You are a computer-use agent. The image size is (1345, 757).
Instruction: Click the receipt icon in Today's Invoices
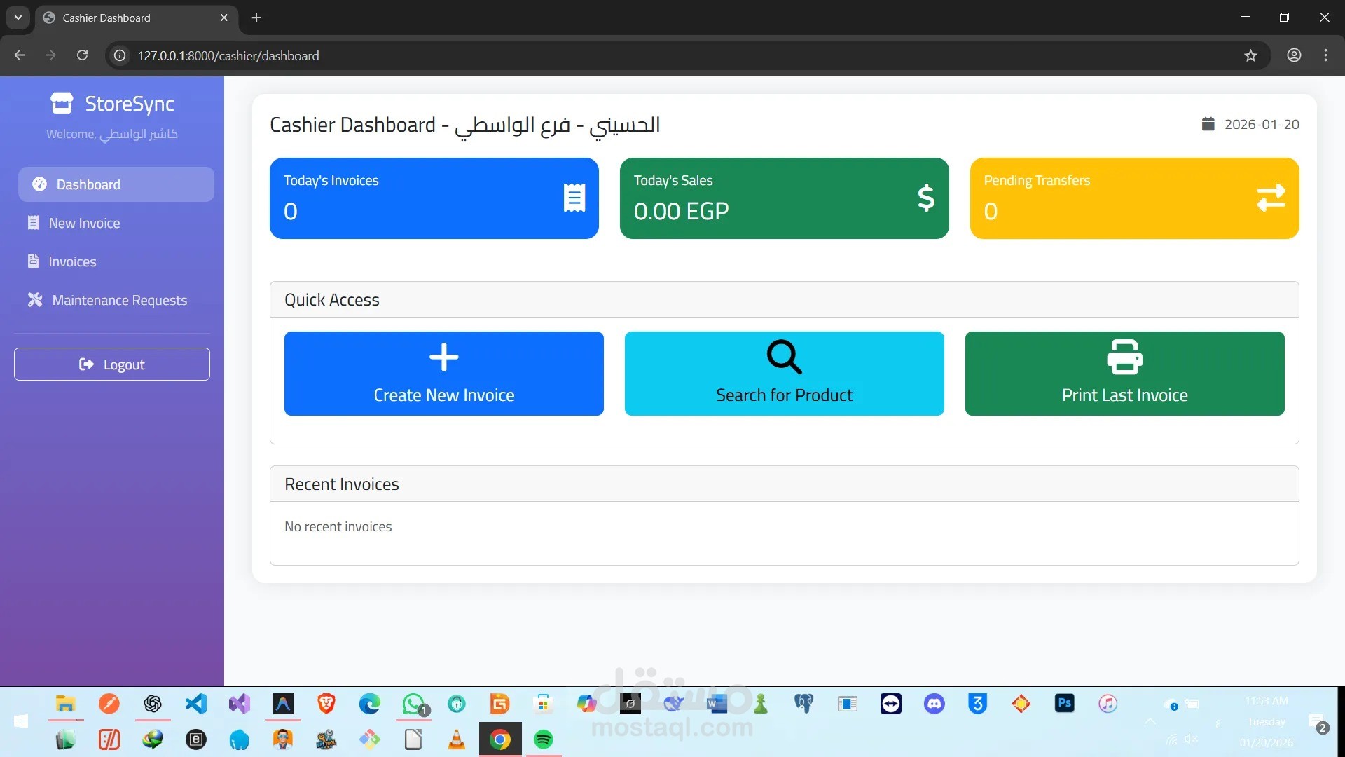[574, 198]
